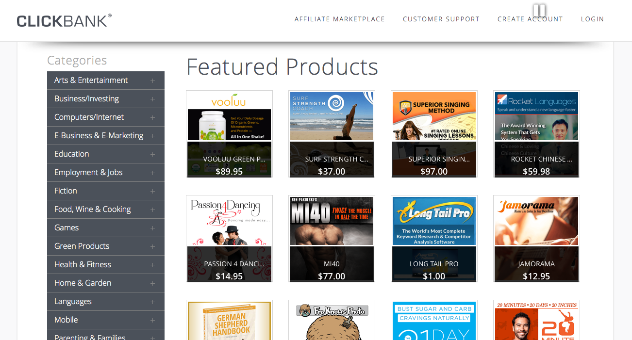Click the SURF STRENGTH C... title
Viewport: 632px width, 340px height.
coord(338,159)
